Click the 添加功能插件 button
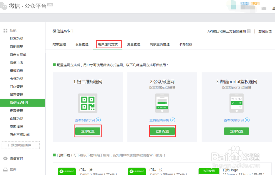The image size is (275, 175). pos(21,145)
